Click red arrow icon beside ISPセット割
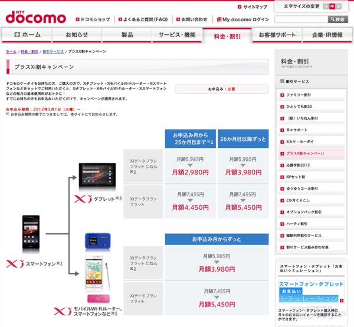The width and height of the screenshot is (354, 327). [282, 177]
